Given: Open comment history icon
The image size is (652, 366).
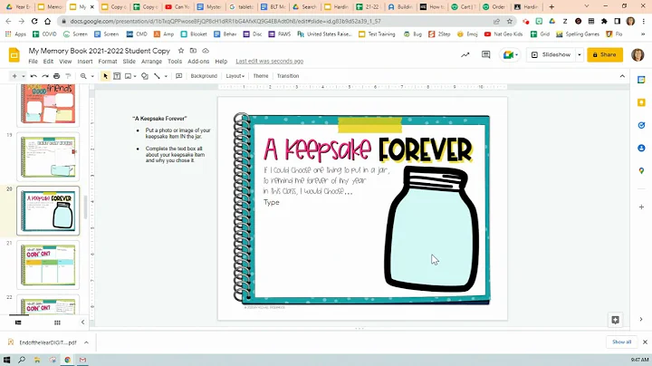Looking at the screenshot, I should pyautogui.click(x=485, y=55).
